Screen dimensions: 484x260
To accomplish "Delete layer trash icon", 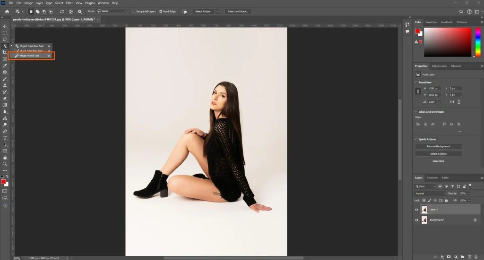I will 476,257.
